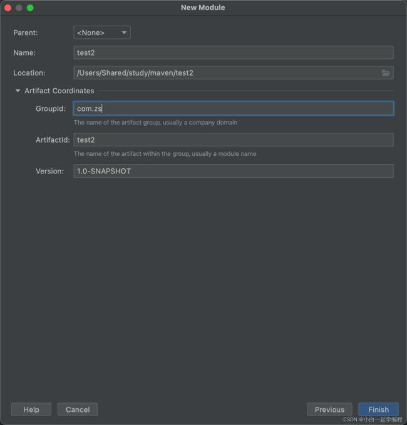Screen dimensions: 407x425
Task: Go back with the Previous button
Action: tap(329, 409)
